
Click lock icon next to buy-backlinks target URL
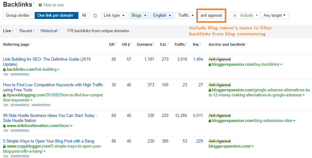coord(210,64)
